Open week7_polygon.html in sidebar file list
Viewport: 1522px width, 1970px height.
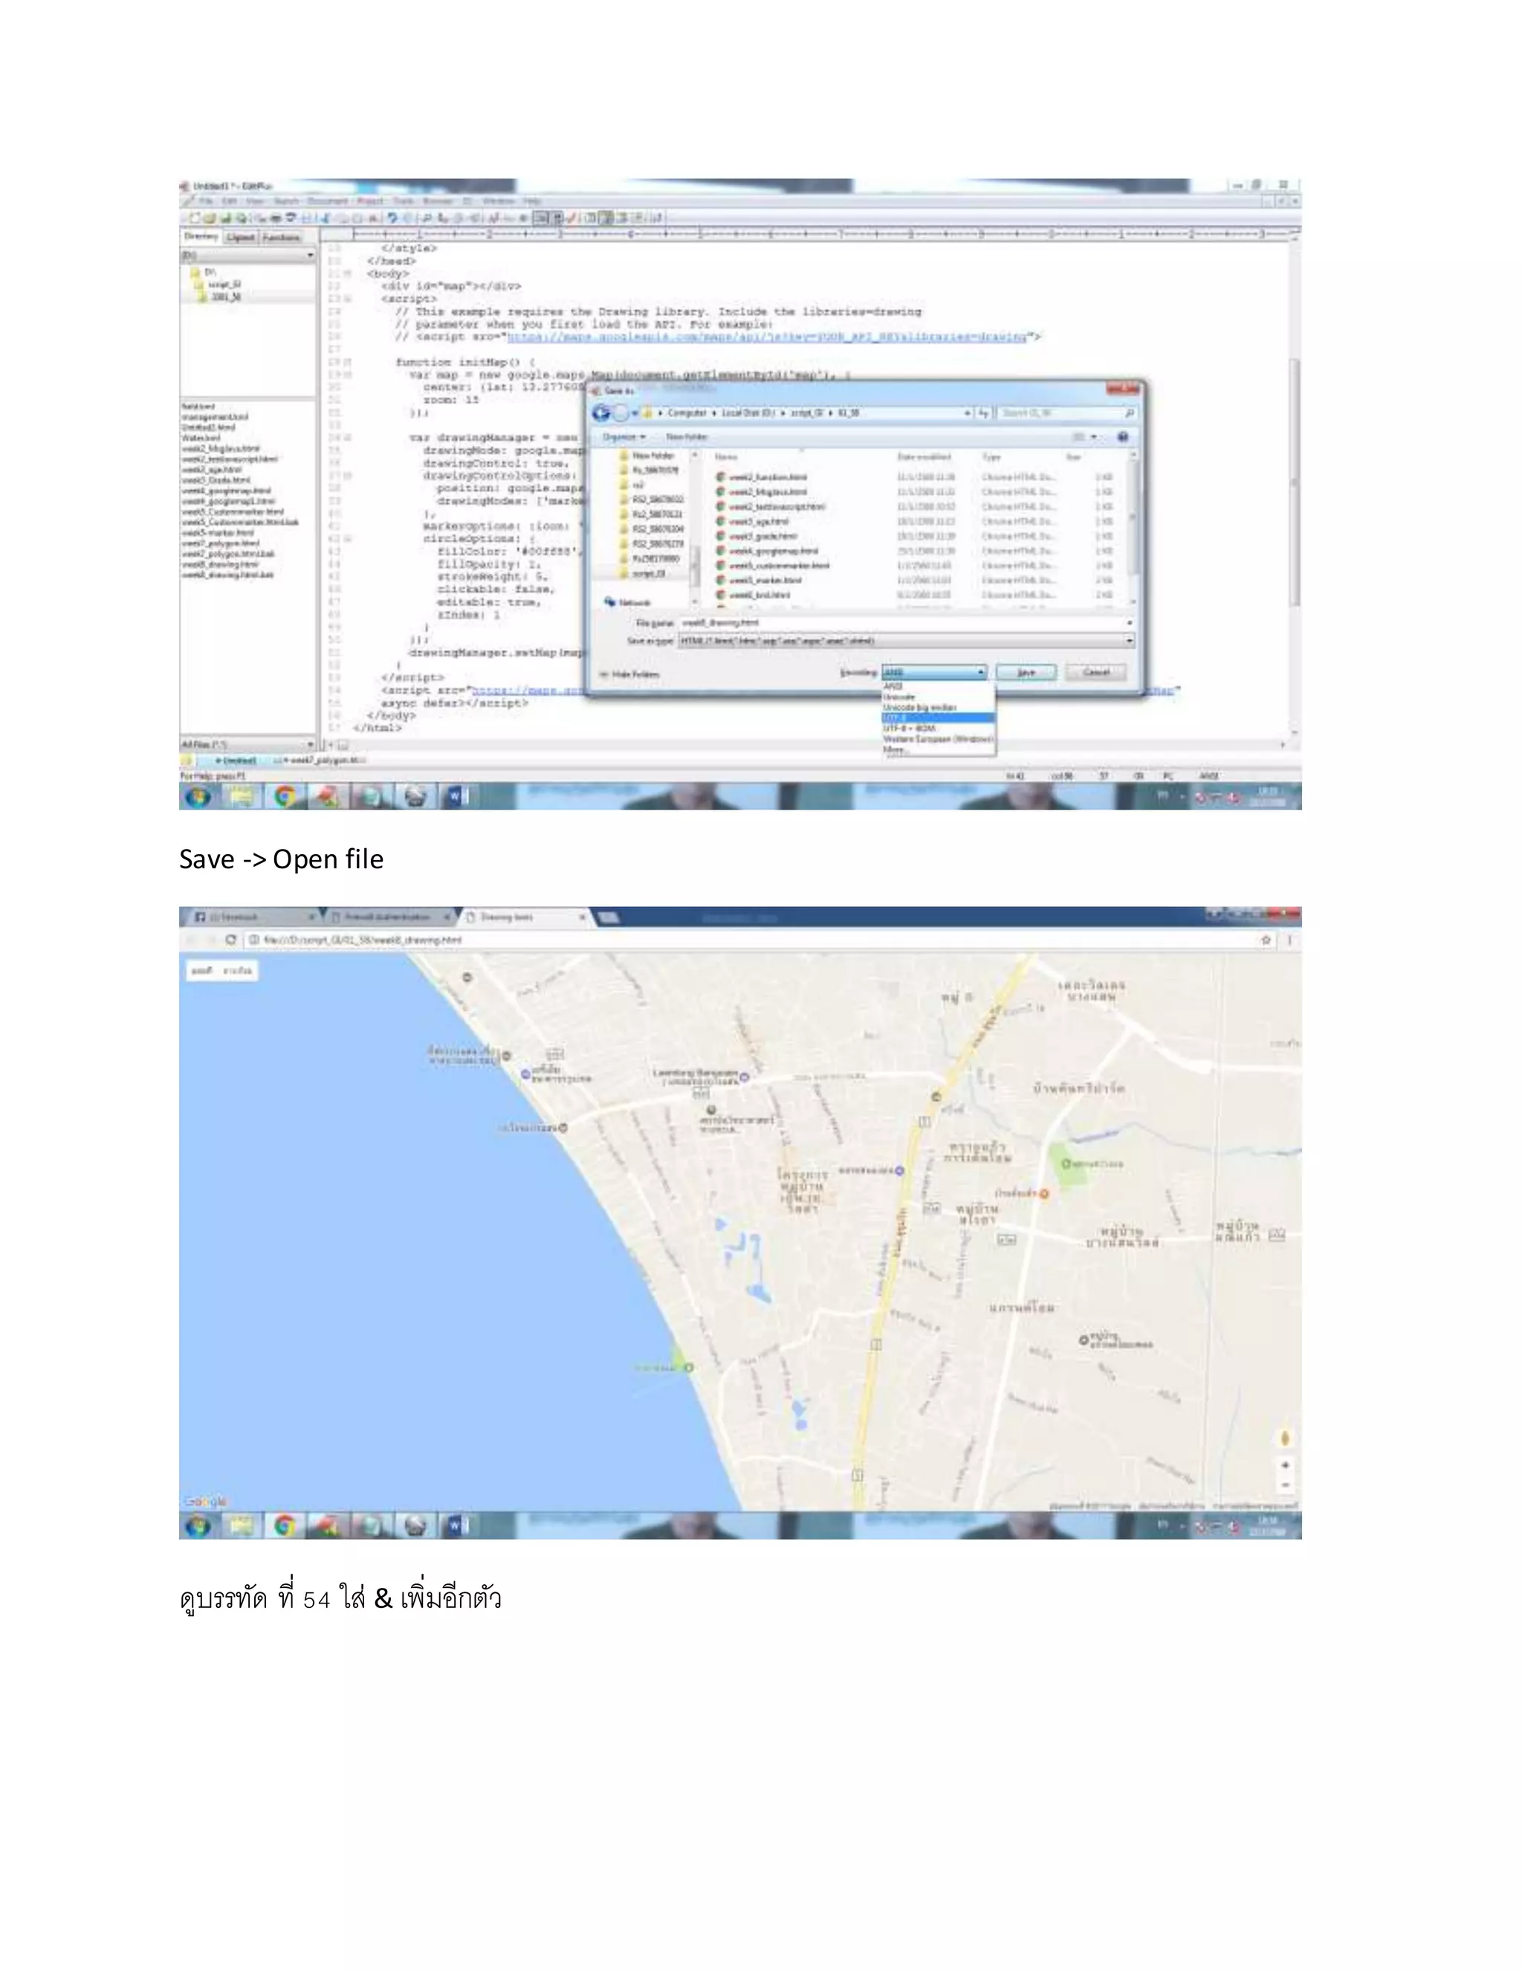click(220, 543)
